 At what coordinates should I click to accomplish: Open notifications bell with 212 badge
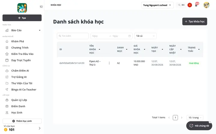(x=196, y=5)
